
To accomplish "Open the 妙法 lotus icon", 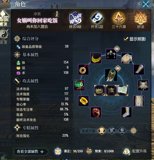I will point(141,18).
